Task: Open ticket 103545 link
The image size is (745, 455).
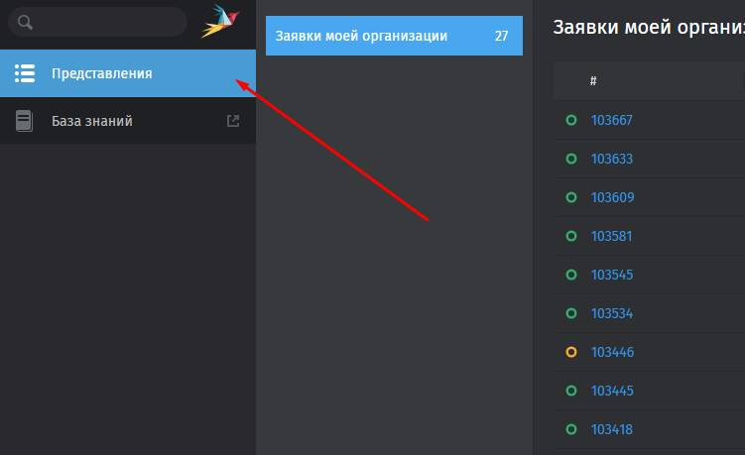Action: tap(611, 275)
